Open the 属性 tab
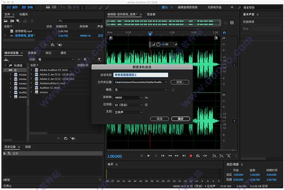Image resolution: width=284 pixels, height=190 pixels. point(63,53)
